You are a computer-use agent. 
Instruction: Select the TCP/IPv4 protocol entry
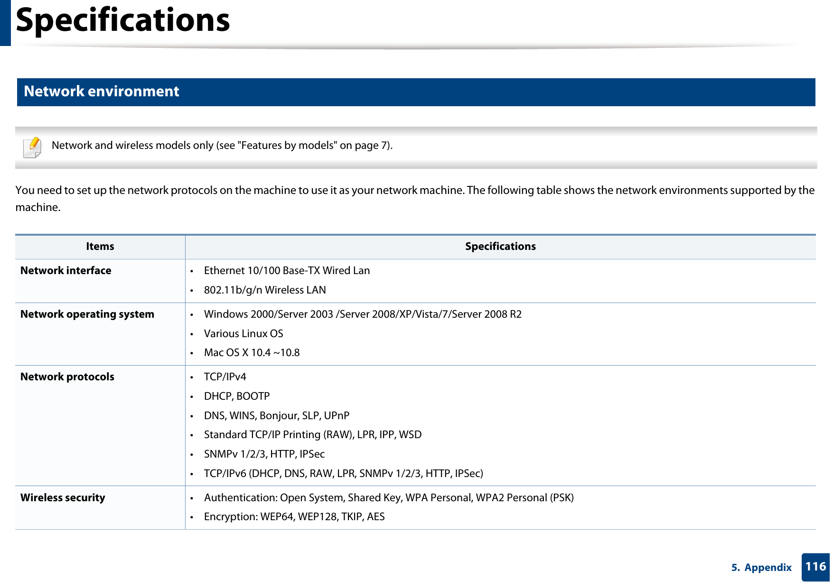click(225, 377)
